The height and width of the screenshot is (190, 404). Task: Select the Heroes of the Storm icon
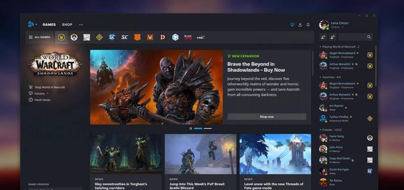pos(175,38)
